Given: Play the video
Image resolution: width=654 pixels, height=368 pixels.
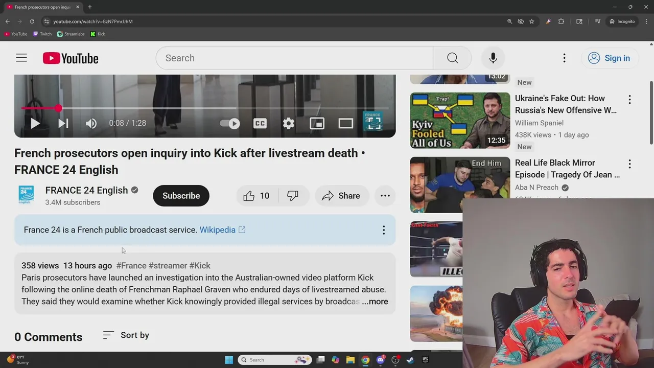Looking at the screenshot, I should [35, 123].
